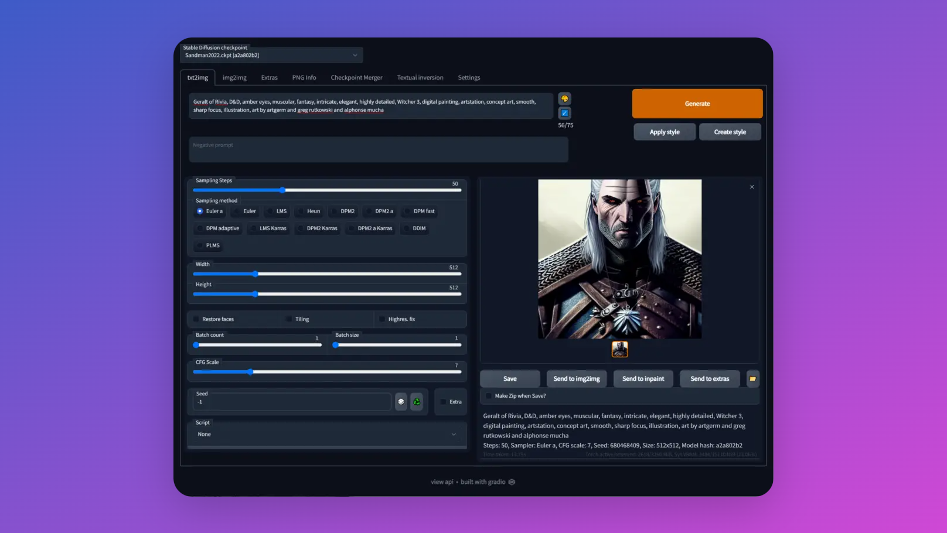Select the Euler sampler radio button
This screenshot has height=533, width=947.
[245, 211]
